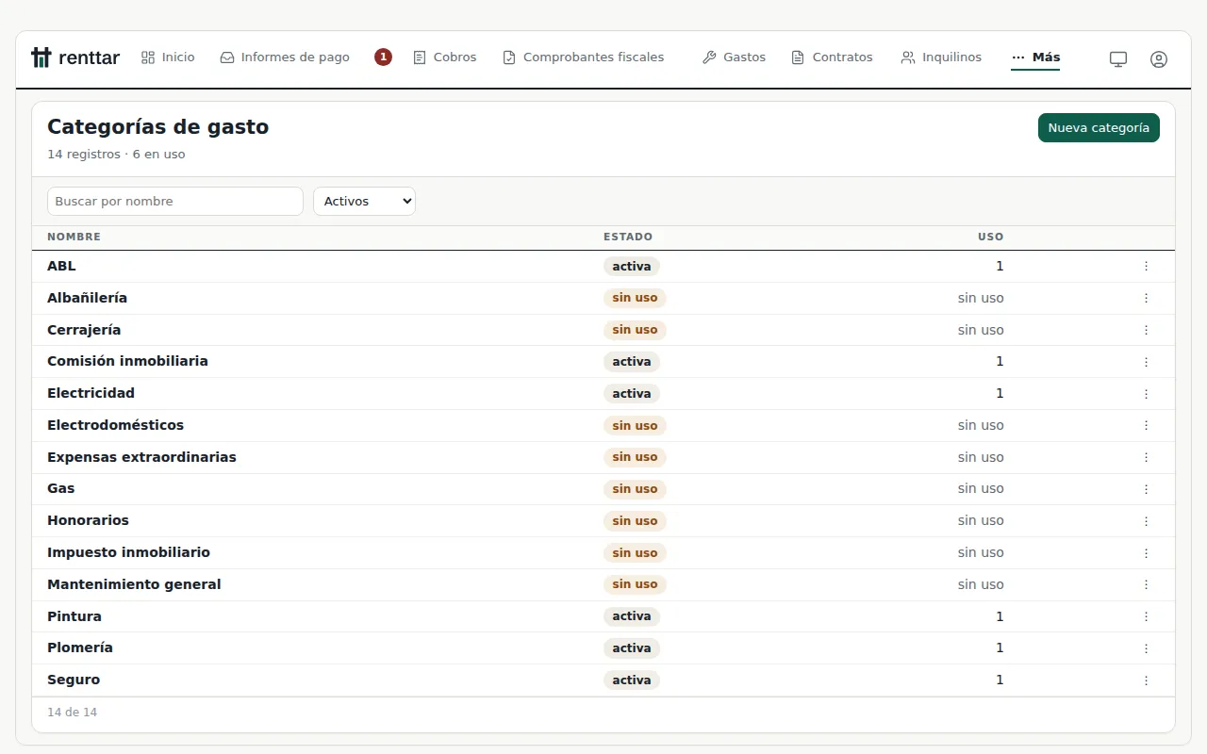Open row actions for ABL
This screenshot has width=1207, height=754.
(1146, 267)
